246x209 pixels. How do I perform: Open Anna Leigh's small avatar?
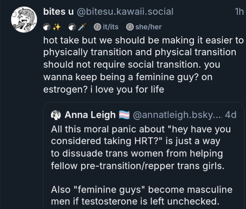(x=56, y=115)
